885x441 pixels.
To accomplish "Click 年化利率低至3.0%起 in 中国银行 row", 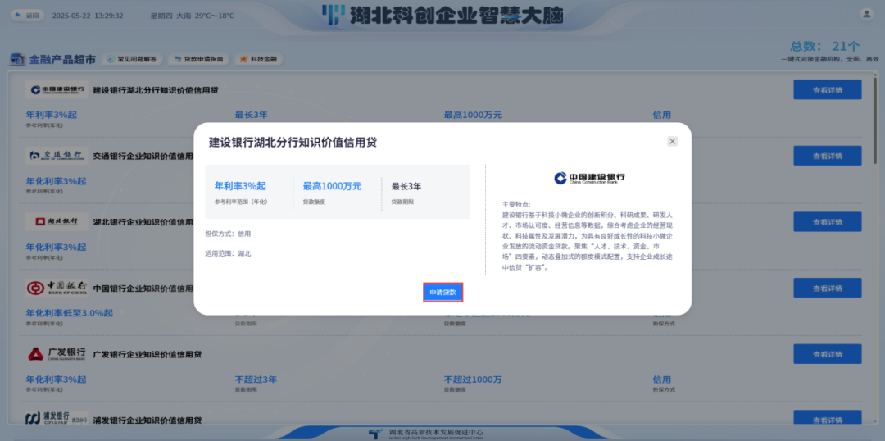I will [70, 313].
